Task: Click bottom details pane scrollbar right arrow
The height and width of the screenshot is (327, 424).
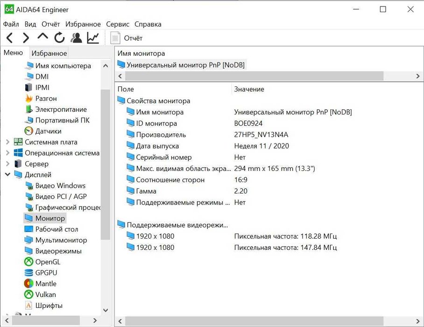Action: coord(418,321)
